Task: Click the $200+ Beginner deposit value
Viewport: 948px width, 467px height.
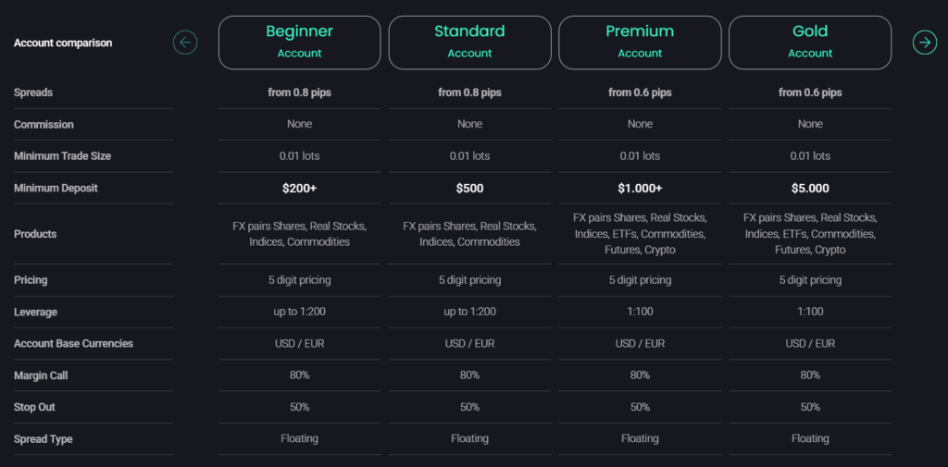Action: click(x=299, y=188)
